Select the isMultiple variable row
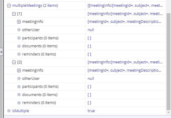Viewport: 171px width, 118px height. pos(85,111)
